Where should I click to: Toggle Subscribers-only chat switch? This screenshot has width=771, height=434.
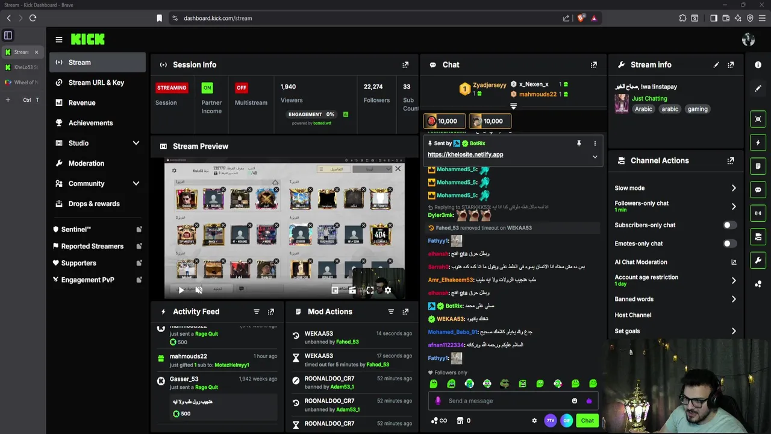(729, 225)
